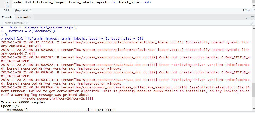255x113 pixels.
Task: Minimize the console pane
Action: (248, 18)
